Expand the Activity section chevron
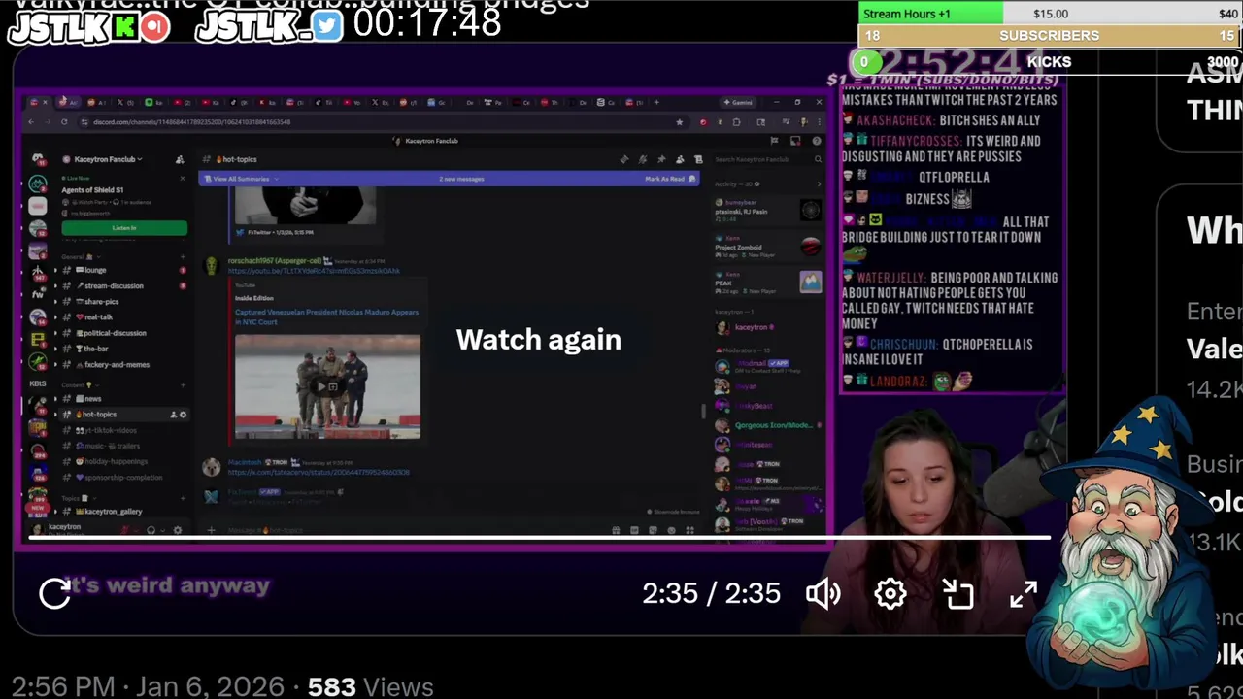This screenshot has height=699, width=1243. (819, 183)
